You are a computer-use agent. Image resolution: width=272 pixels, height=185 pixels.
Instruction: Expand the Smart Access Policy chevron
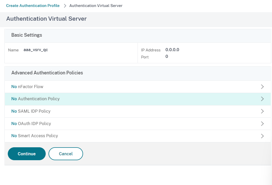tap(262, 136)
